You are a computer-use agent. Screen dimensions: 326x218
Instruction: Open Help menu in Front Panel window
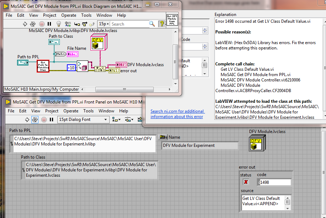(123, 111)
